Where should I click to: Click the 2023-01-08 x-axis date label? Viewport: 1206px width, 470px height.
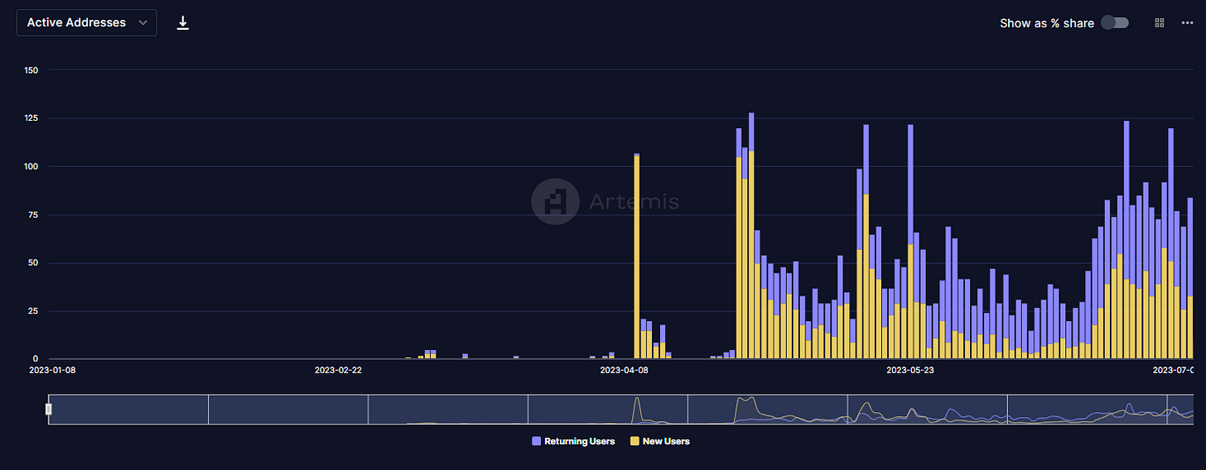click(52, 371)
